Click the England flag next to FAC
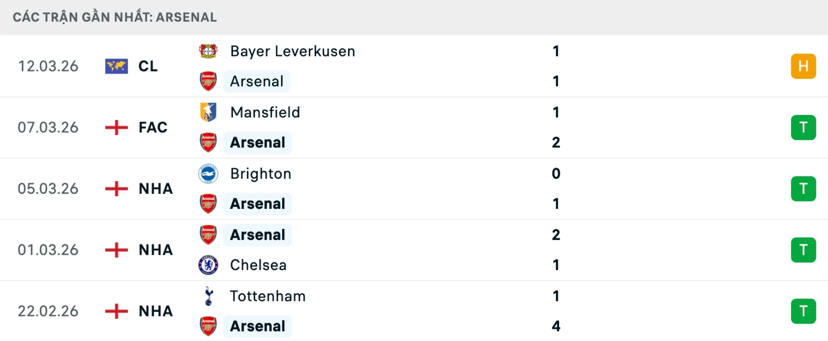Viewport: 828px width, 341px height. coord(116,127)
